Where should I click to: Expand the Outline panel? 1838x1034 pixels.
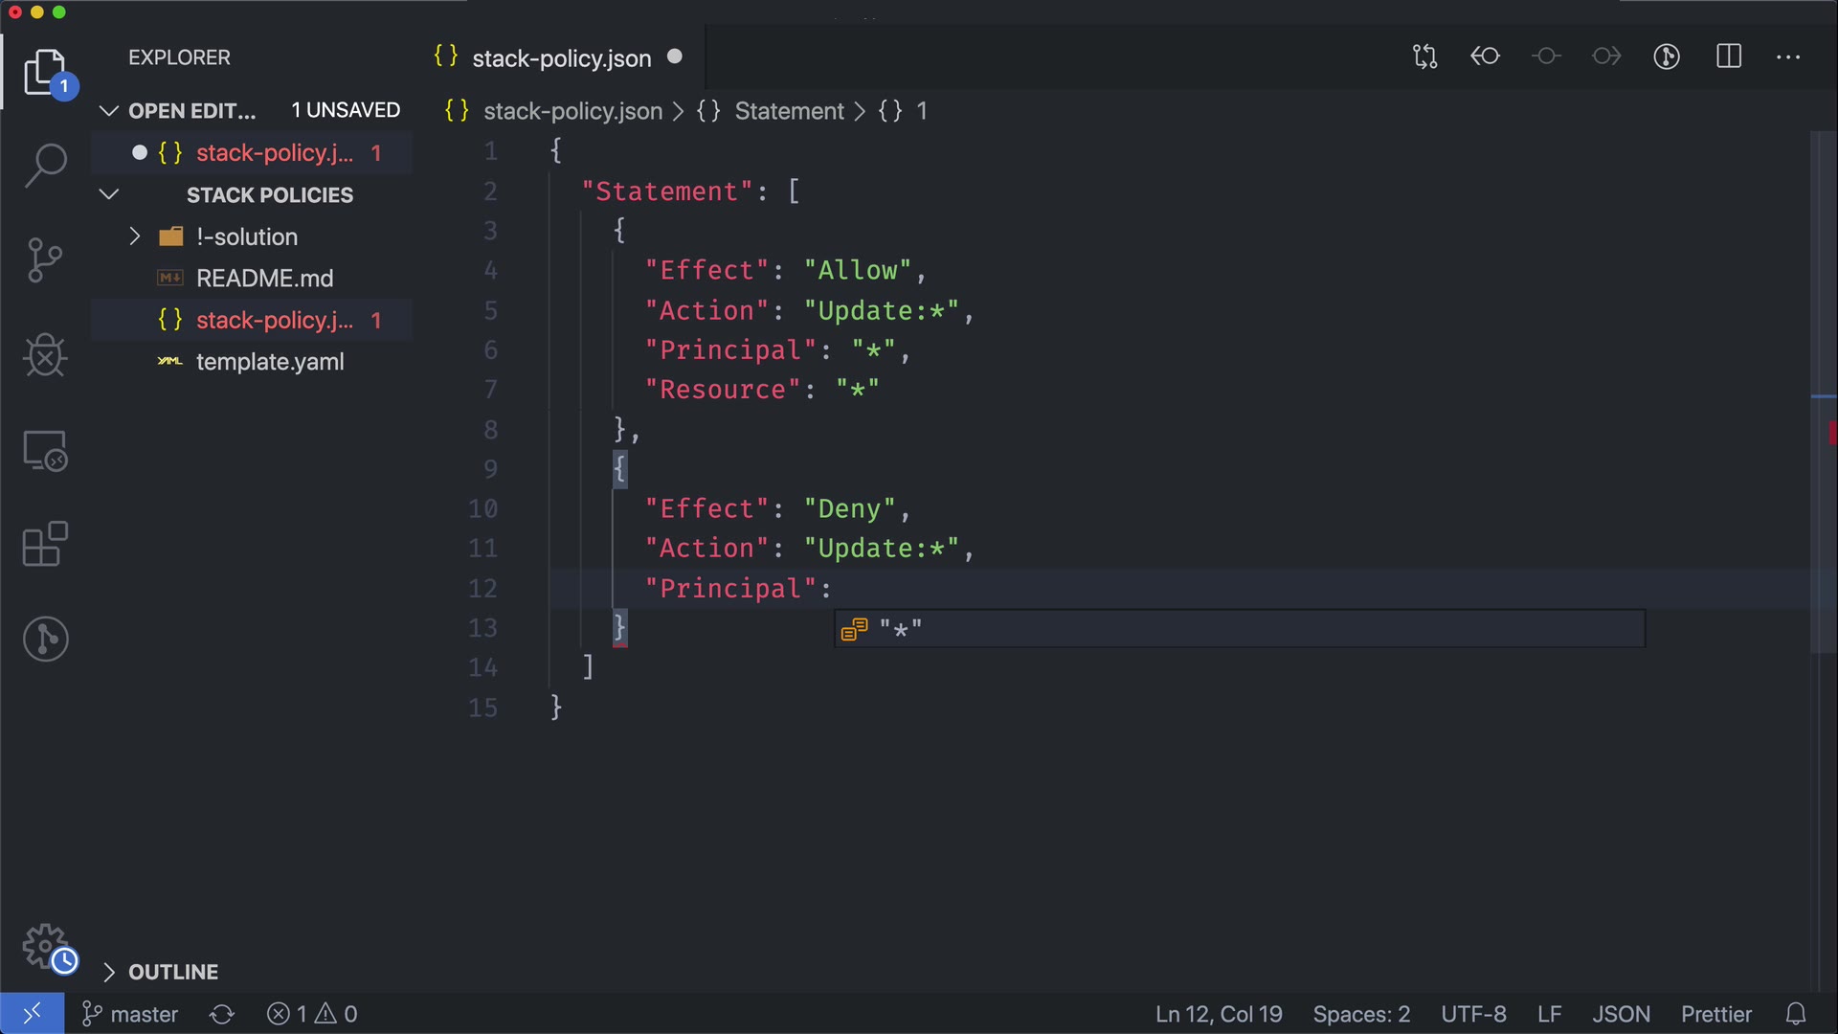click(109, 972)
